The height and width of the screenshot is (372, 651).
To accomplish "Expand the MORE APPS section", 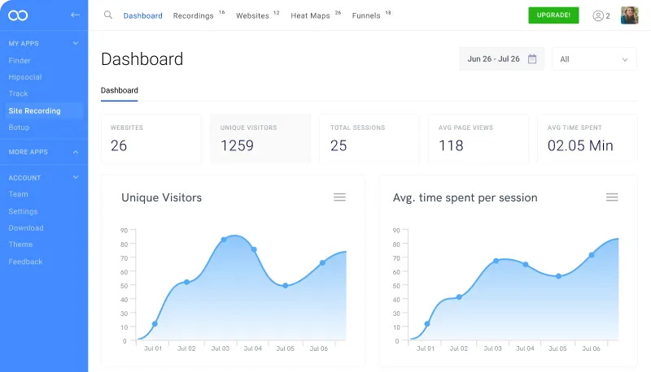I will [76, 152].
